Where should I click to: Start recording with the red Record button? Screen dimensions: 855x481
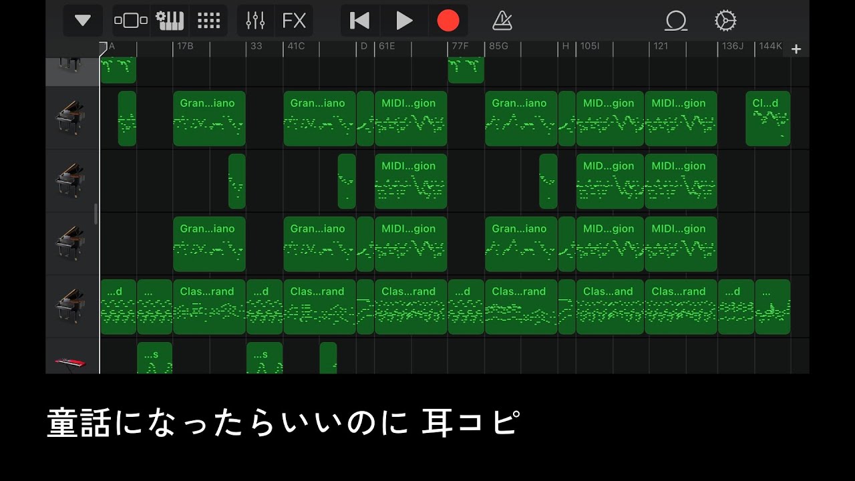448,21
